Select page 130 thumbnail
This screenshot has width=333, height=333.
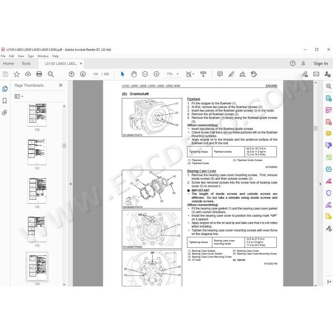(37, 115)
